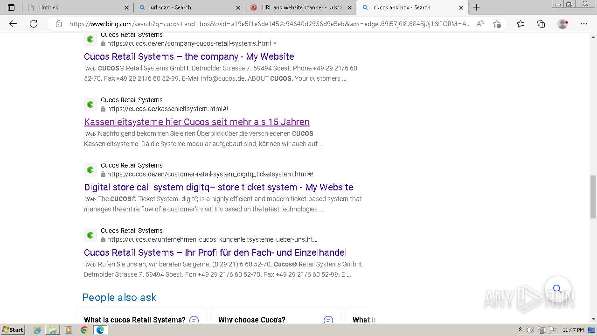Open 'Digital store call system digitq' result

[x=219, y=187]
